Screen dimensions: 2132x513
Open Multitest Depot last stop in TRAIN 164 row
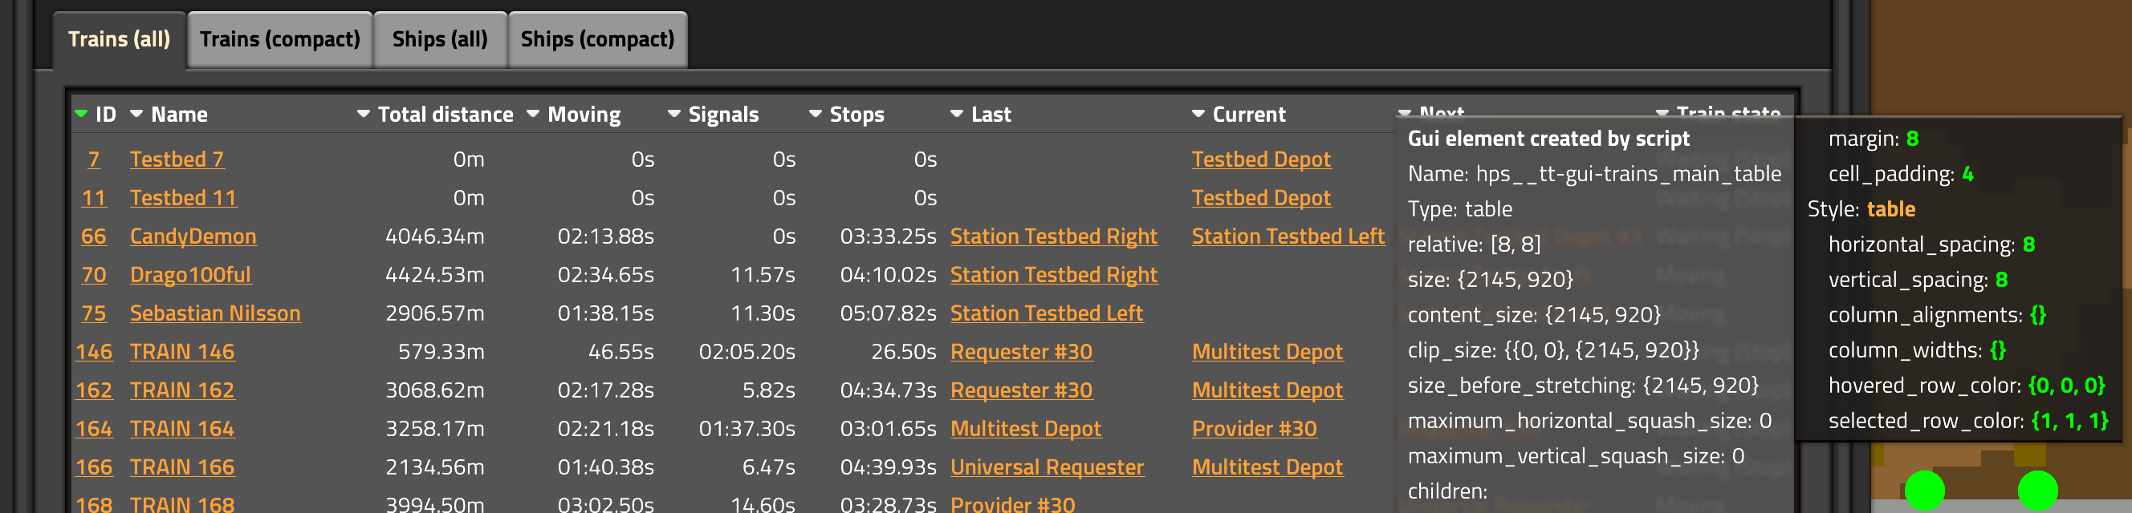(x=1025, y=429)
